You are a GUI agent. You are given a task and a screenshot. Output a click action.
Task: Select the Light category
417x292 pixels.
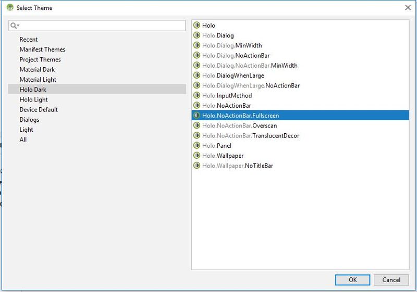click(97, 130)
